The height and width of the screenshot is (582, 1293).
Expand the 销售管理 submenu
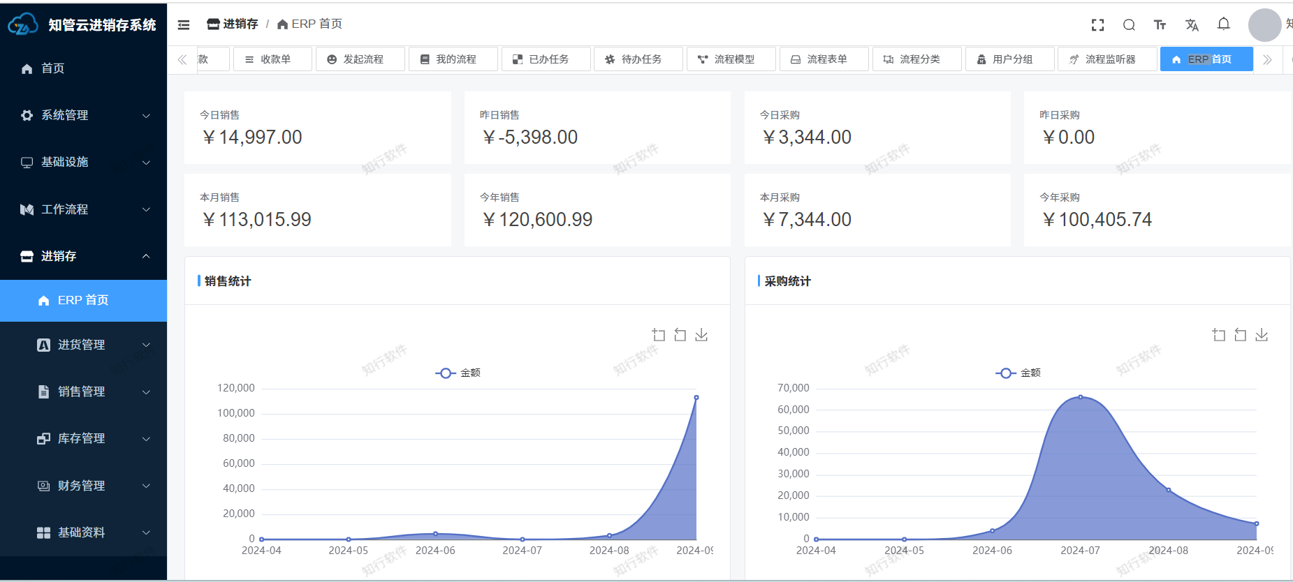[x=92, y=391]
